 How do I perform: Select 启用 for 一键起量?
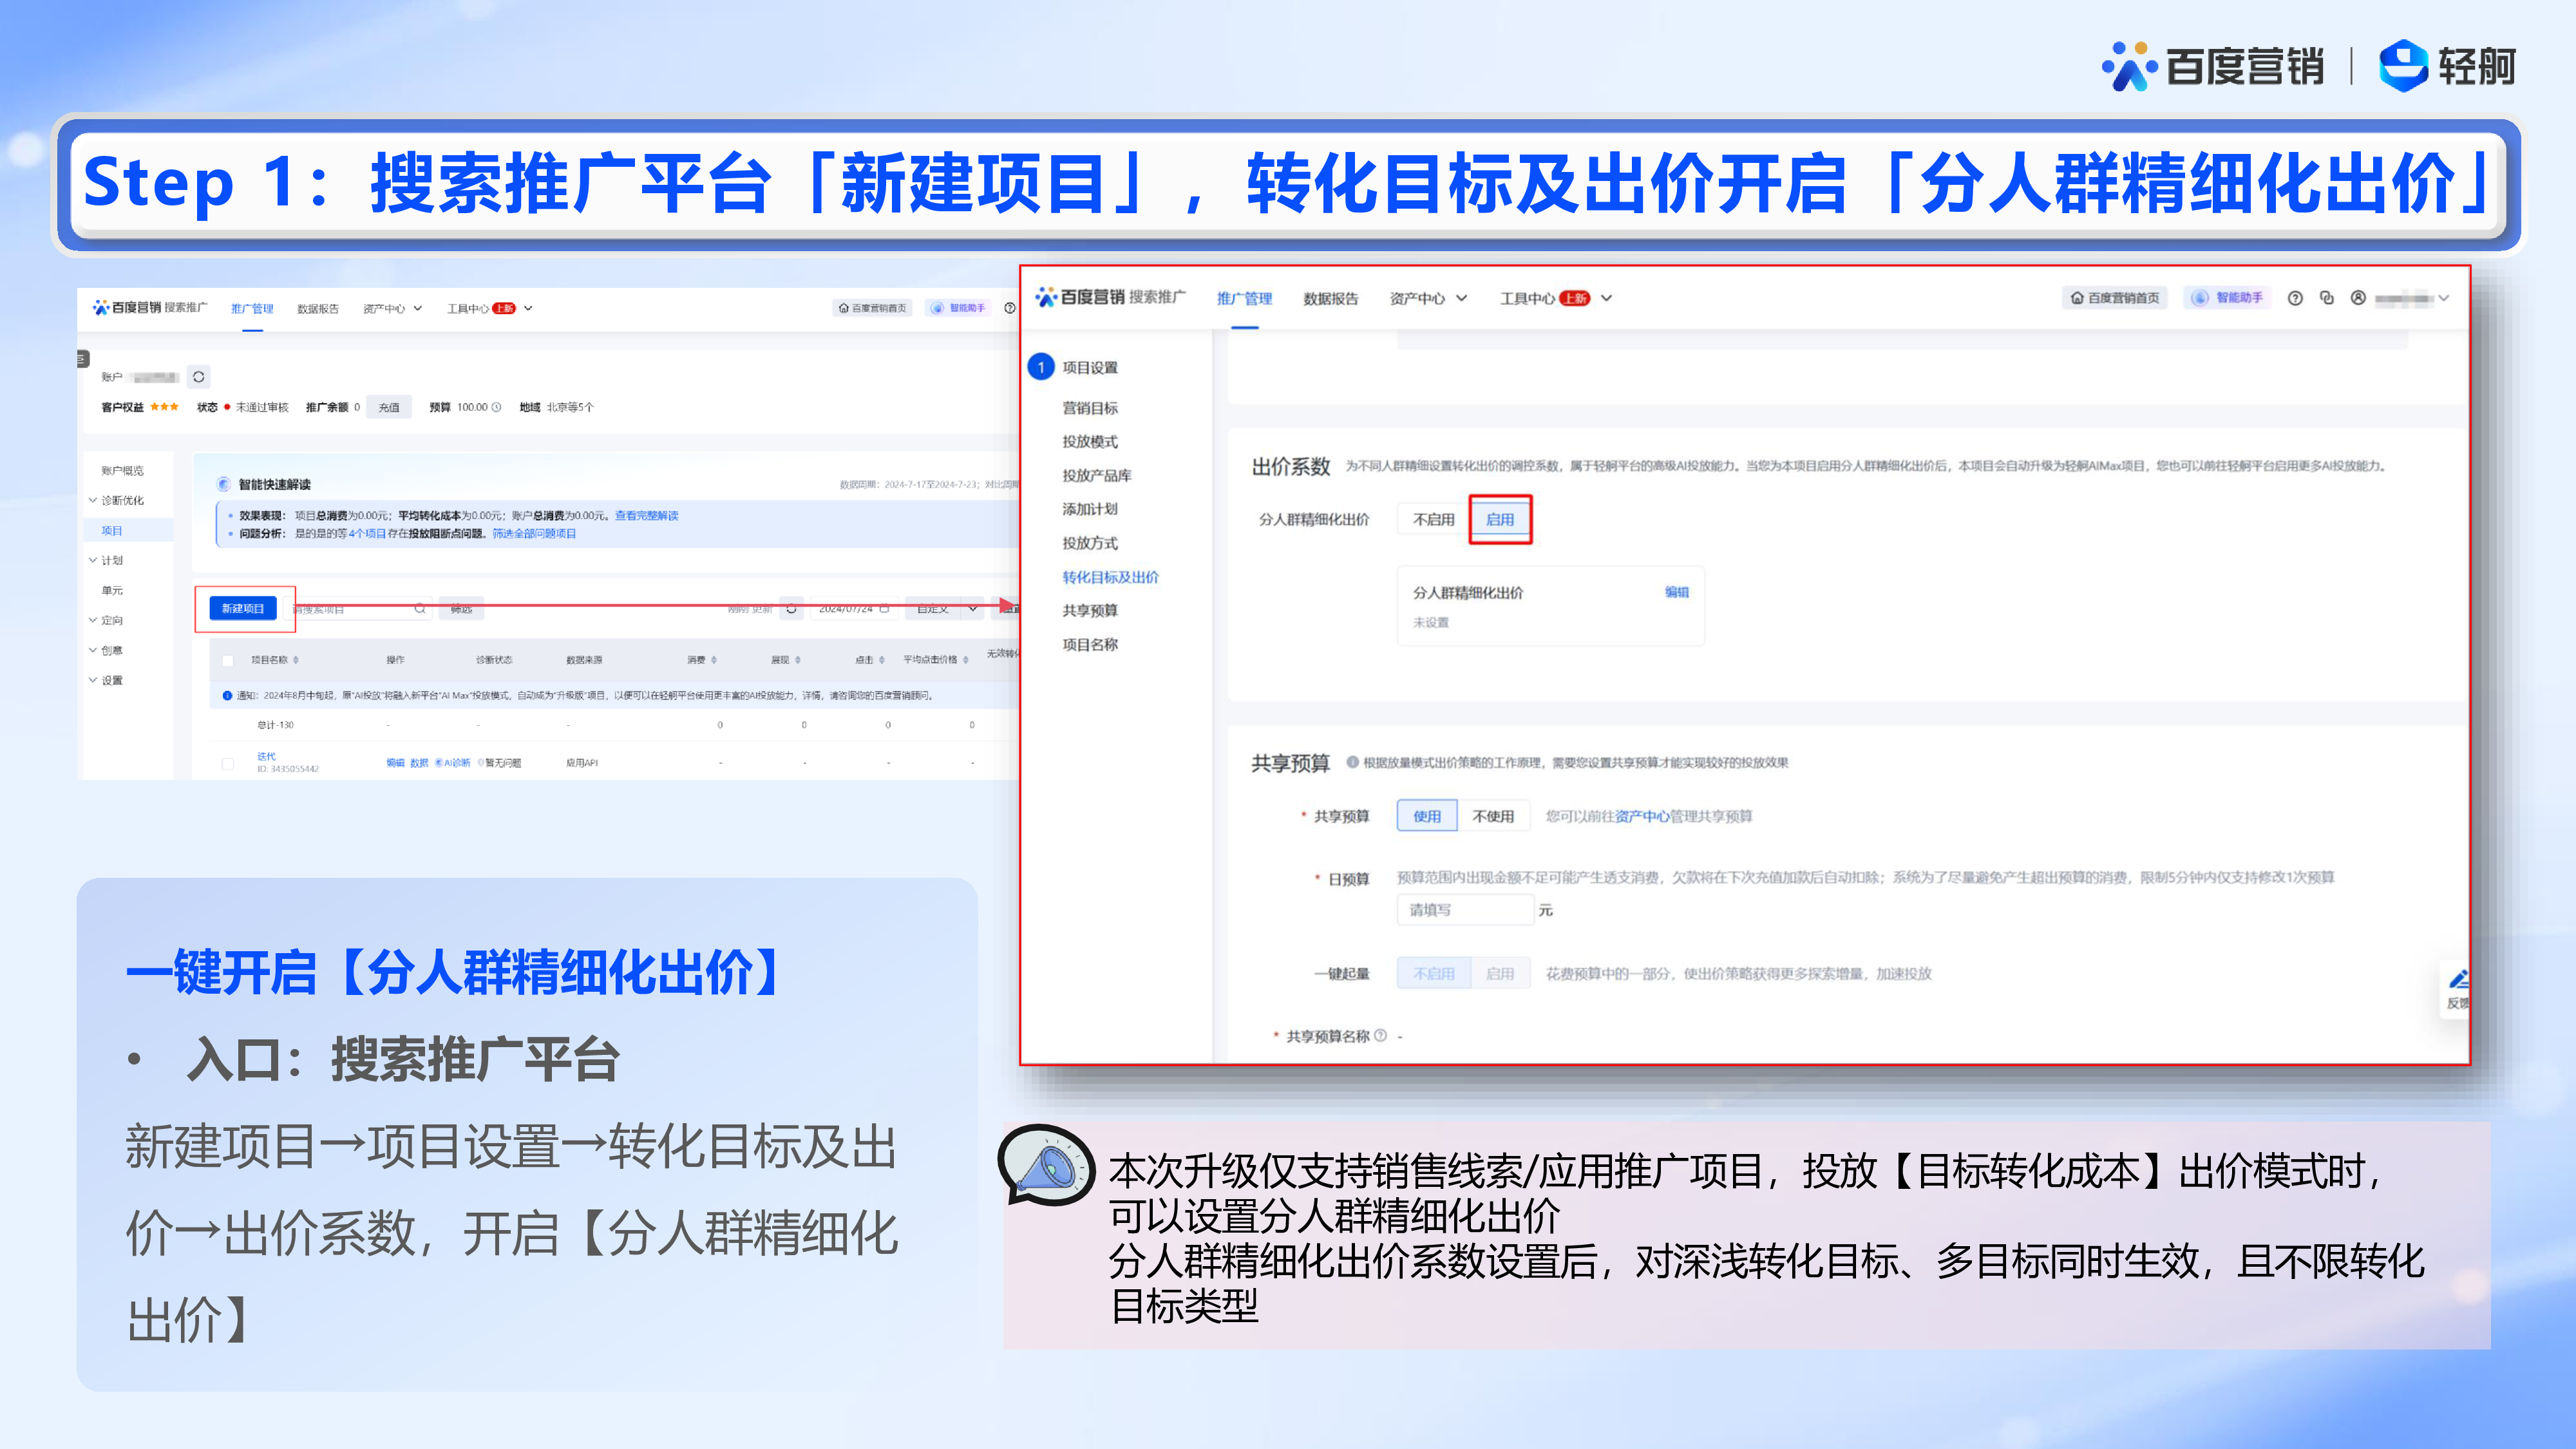(x=1499, y=973)
